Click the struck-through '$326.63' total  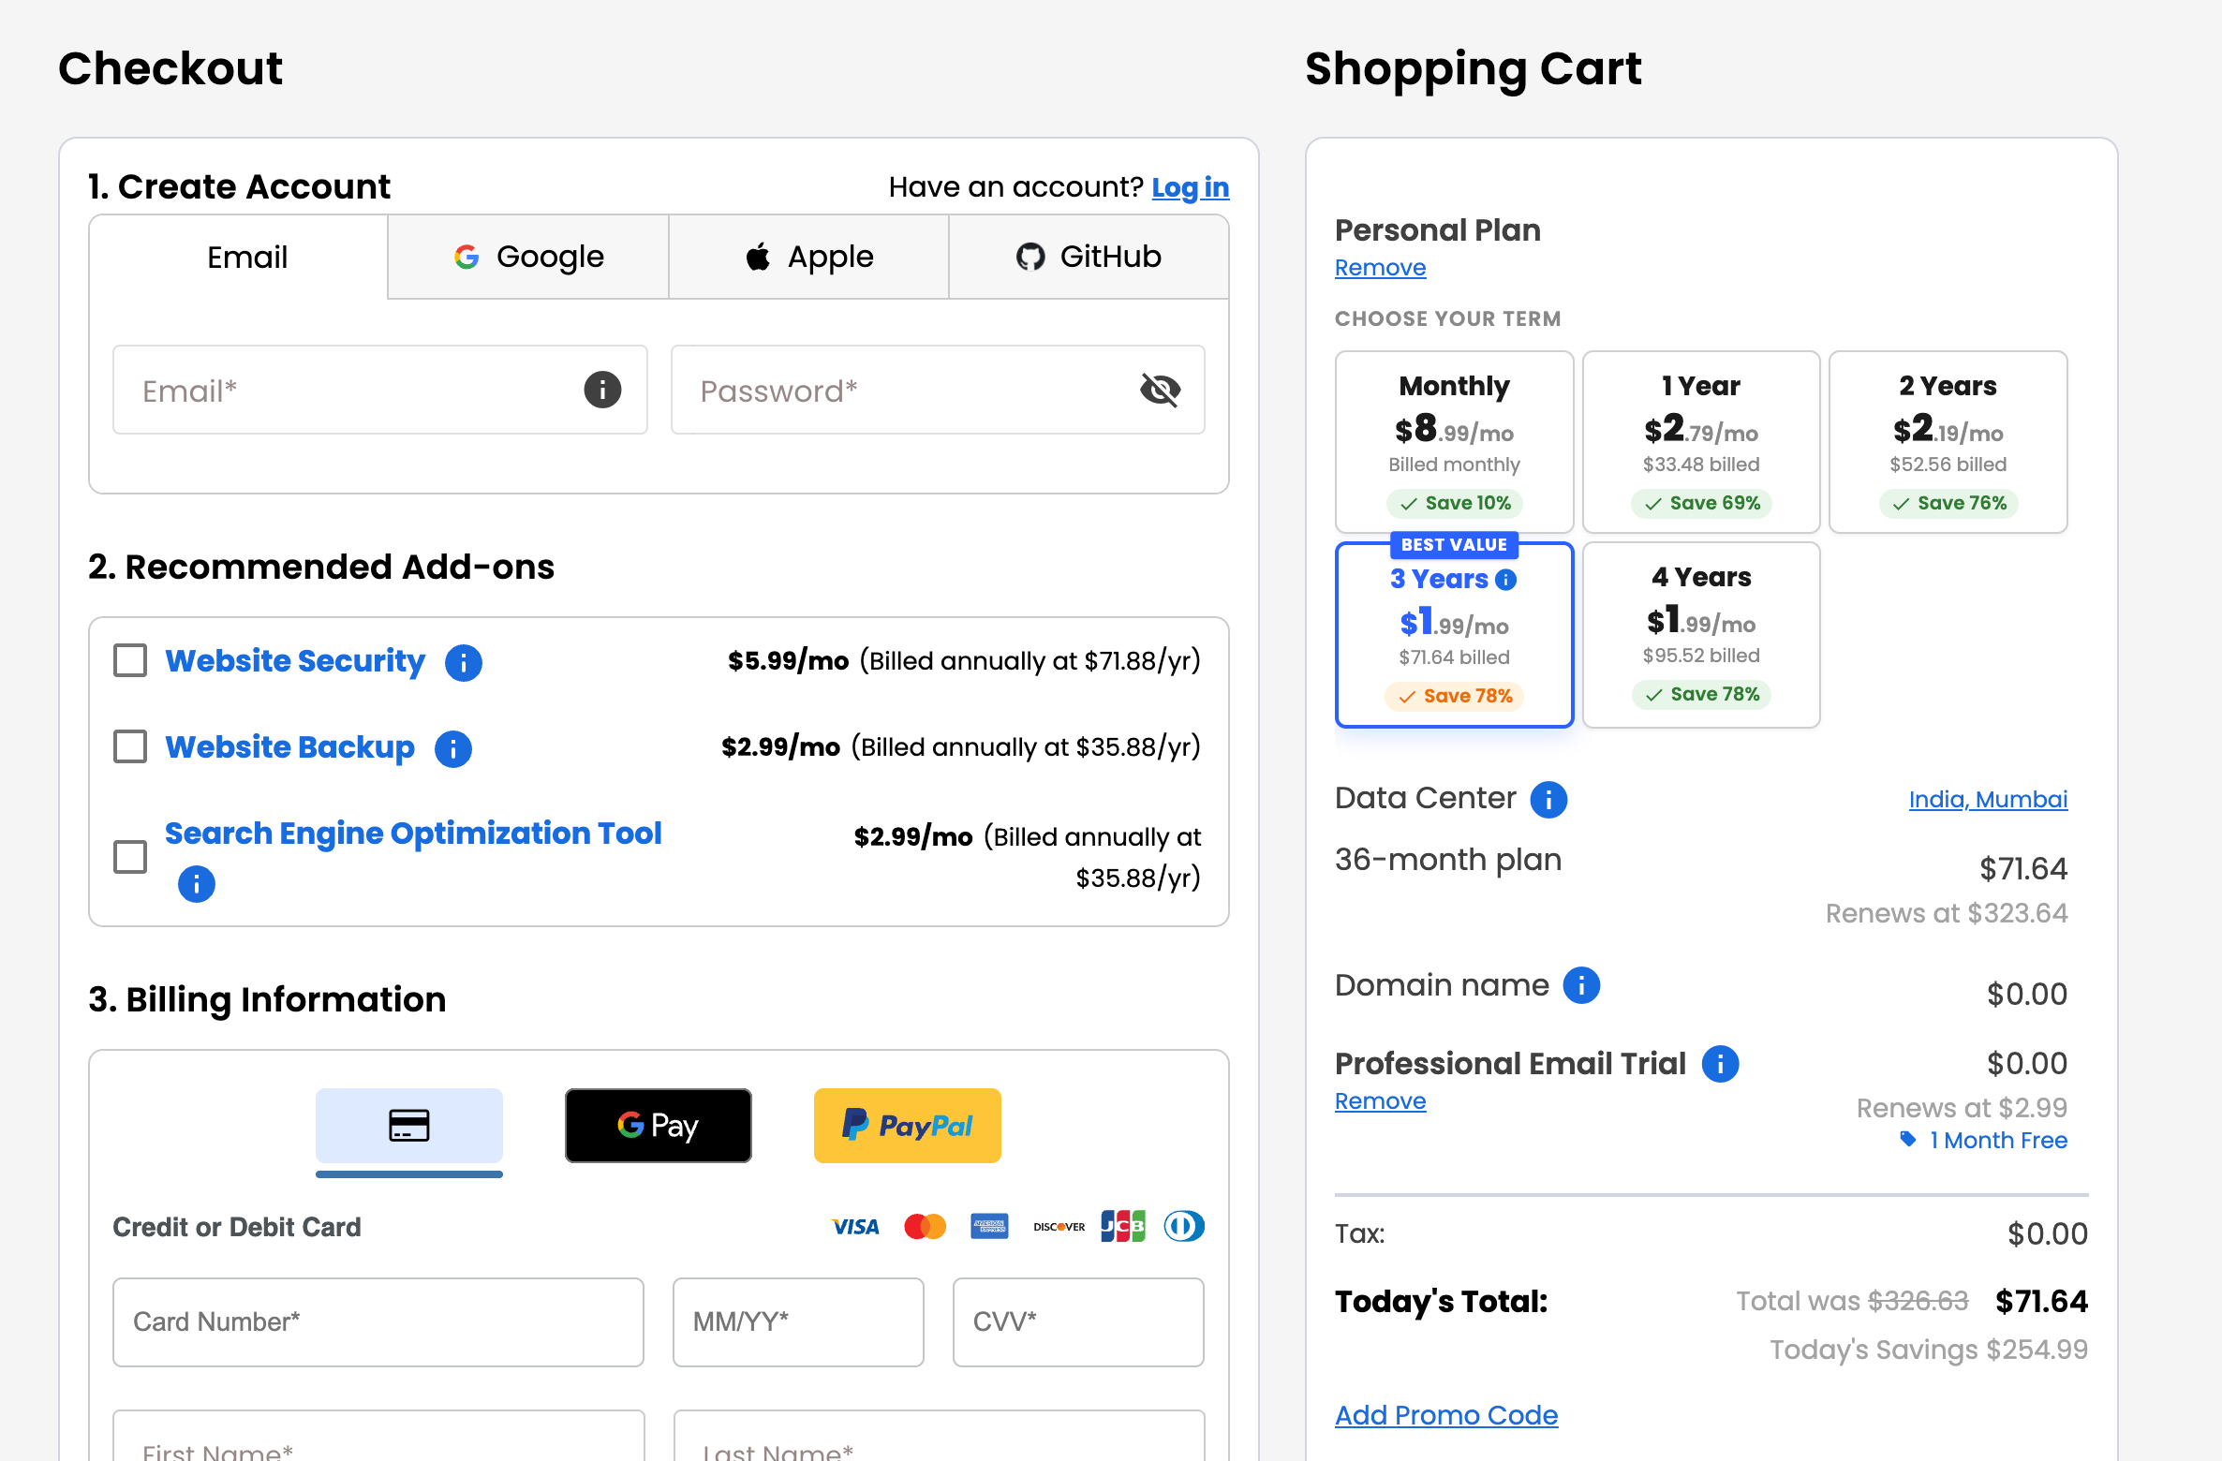[x=1918, y=1301]
